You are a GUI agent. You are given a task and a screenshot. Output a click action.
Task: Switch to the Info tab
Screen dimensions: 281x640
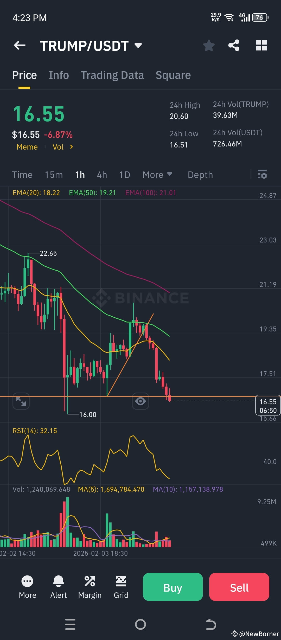(x=59, y=75)
